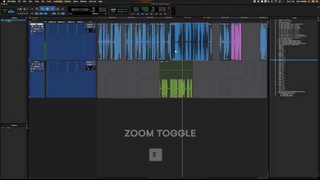Record-enable the Audio 1 track
320x180 pixels.
(32, 64)
